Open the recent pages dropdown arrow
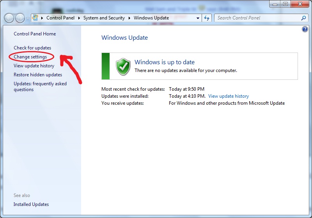 tap(28, 18)
